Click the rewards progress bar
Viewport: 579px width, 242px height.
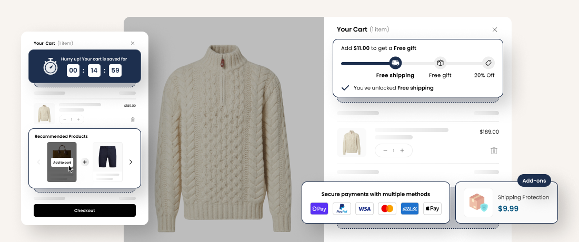coord(366,64)
